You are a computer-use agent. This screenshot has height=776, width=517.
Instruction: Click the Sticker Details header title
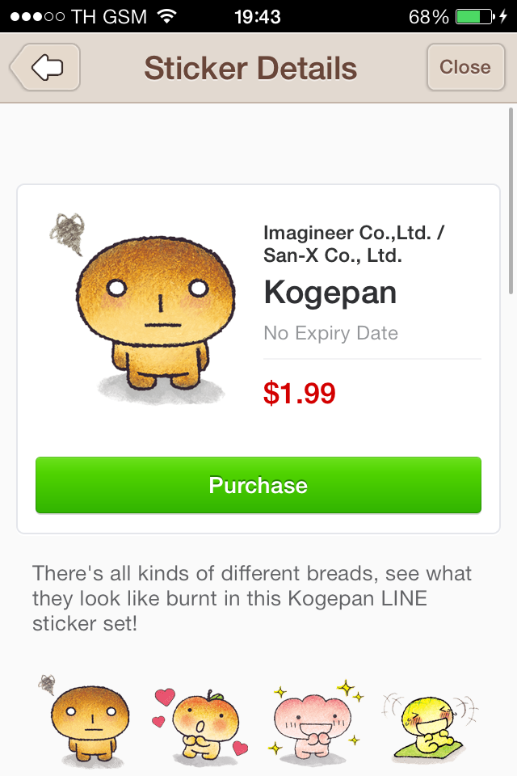(250, 68)
